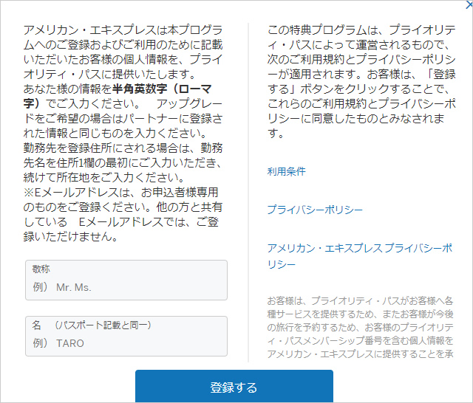Viewport: 473px width, 403px height.
Task: Click the paragraph starting この特典プログラムは
Action: pos(361,81)
